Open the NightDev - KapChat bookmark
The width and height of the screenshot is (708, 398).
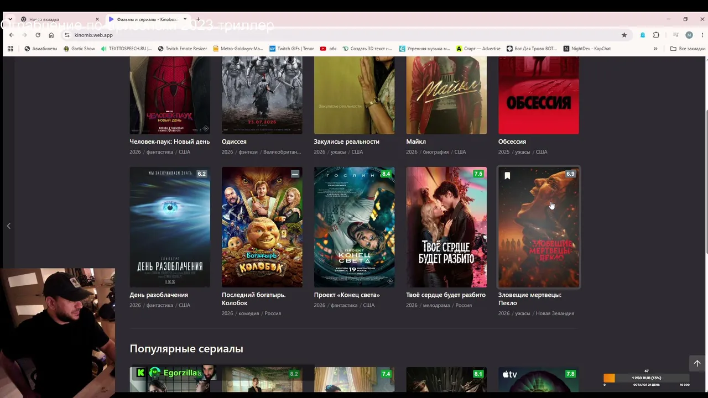click(587, 49)
